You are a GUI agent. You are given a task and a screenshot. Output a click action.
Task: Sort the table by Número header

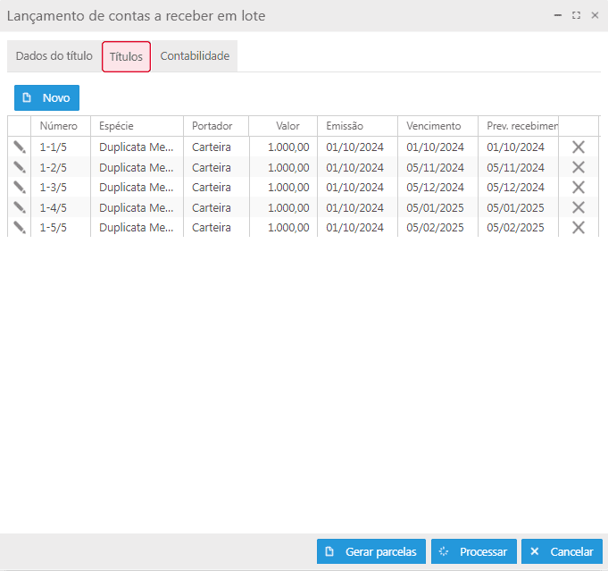click(x=59, y=126)
